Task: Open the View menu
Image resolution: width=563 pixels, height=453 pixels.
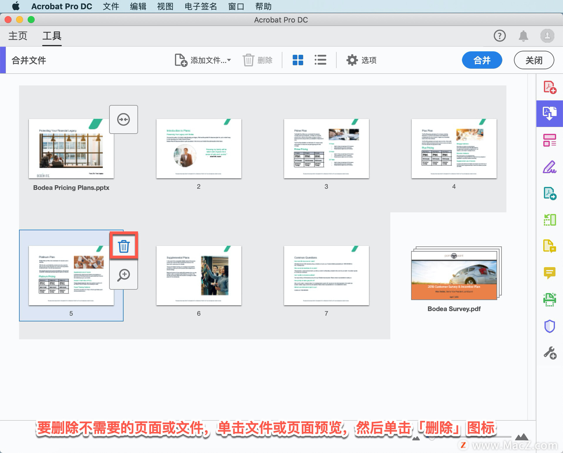Action: click(165, 6)
